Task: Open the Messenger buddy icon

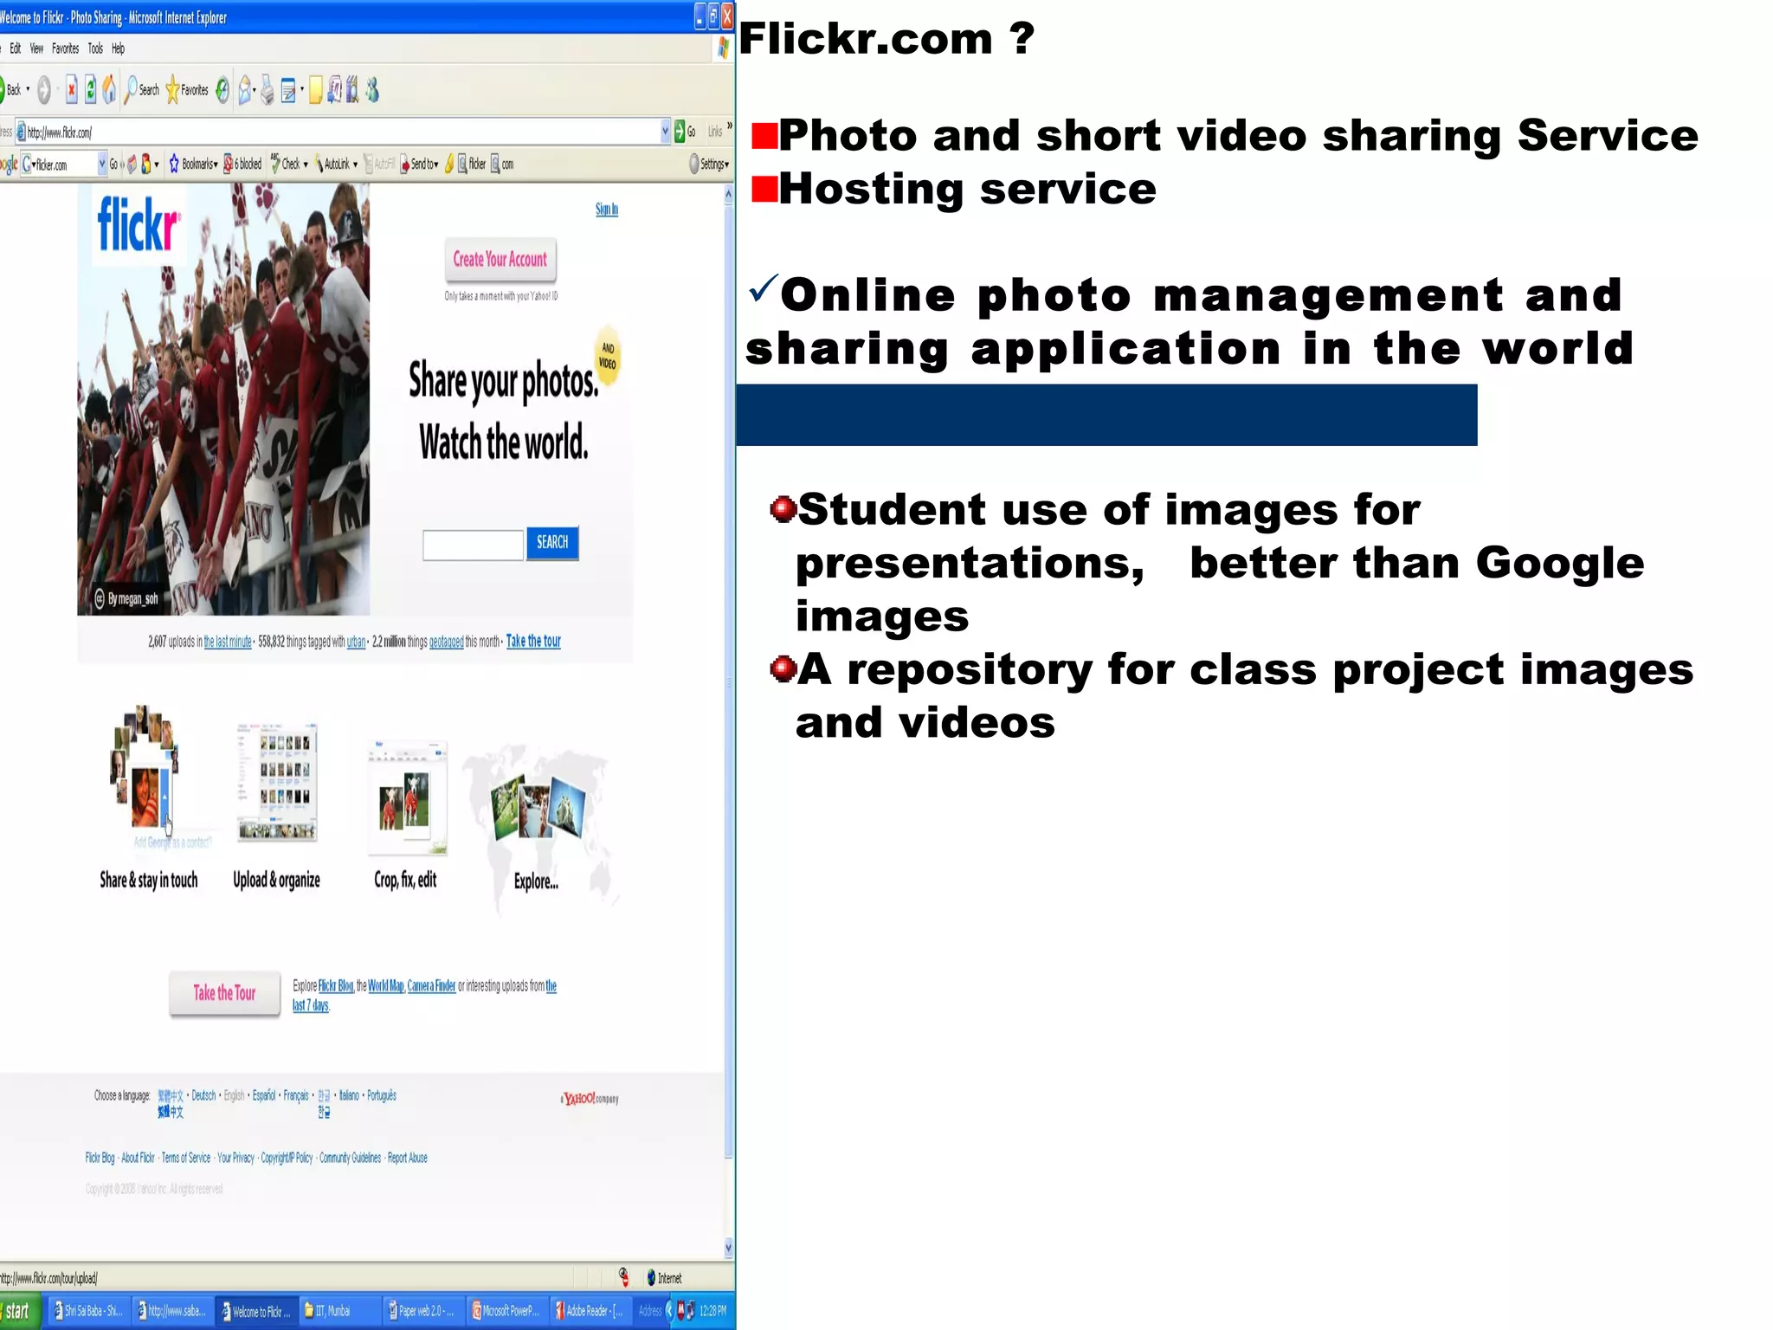Action: [373, 90]
